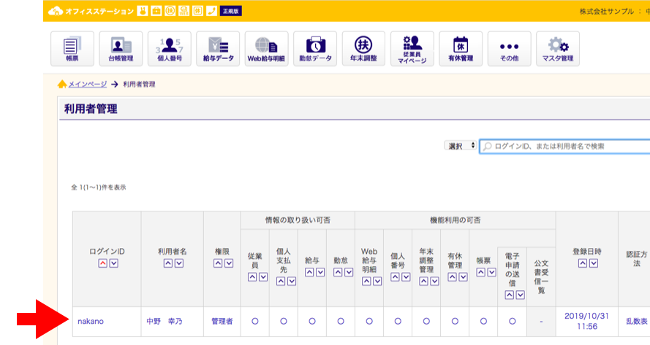The height and width of the screenshot is (345, 650).
Task: Sort 帳票 table column ascending
Action: pos(480,272)
